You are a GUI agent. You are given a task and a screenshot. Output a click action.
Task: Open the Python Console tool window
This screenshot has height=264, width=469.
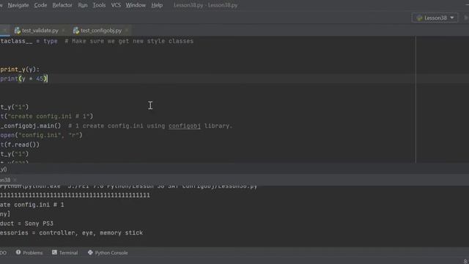(108, 252)
